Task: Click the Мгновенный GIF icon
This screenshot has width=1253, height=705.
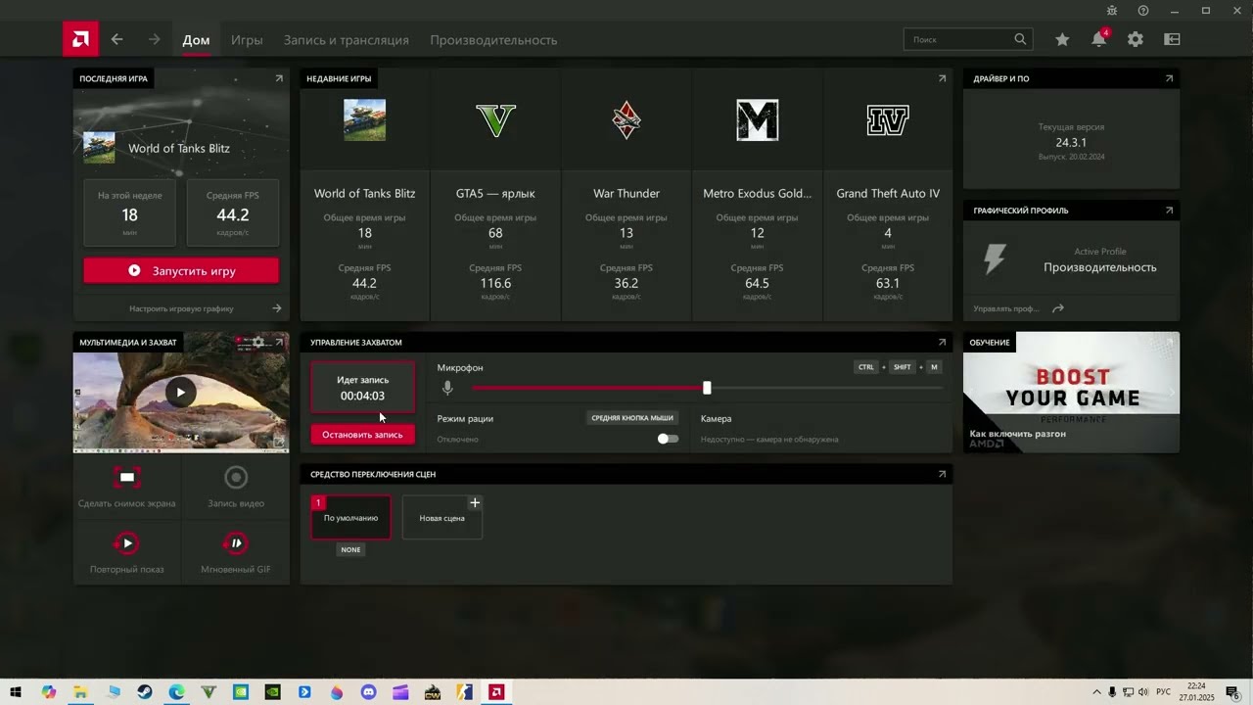Action: (x=236, y=543)
